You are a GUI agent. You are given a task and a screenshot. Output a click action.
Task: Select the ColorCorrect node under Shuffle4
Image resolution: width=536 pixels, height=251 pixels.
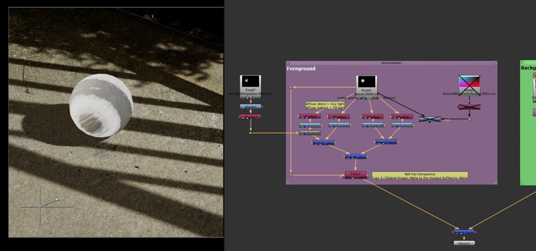[339, 125]
